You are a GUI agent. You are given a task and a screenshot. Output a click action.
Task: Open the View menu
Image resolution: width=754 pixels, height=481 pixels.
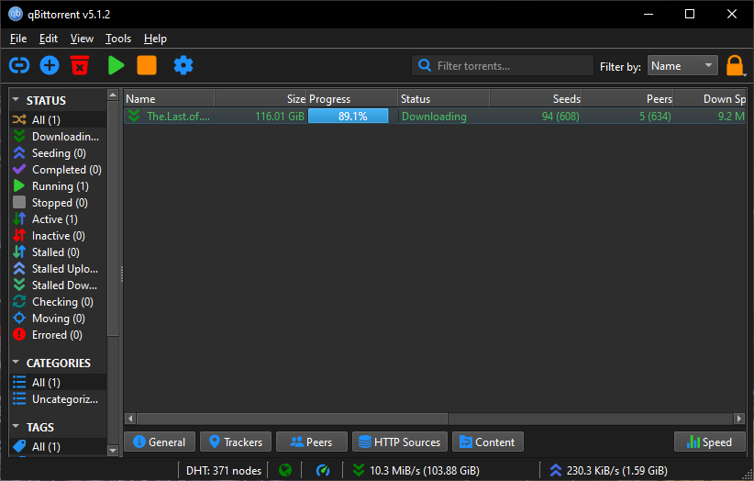click(x=82, y=39)
